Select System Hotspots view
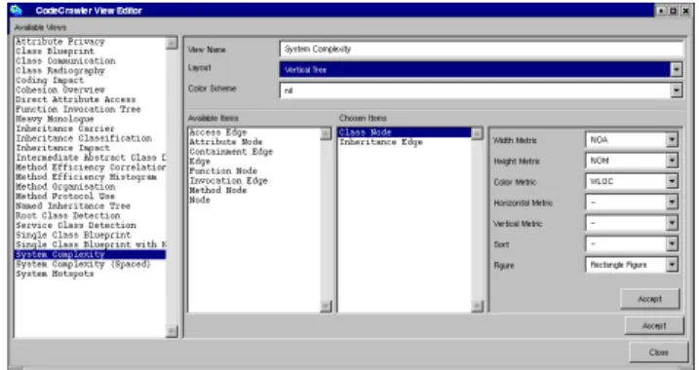This screenshot has width=699, height=370. tap(55, 274)
